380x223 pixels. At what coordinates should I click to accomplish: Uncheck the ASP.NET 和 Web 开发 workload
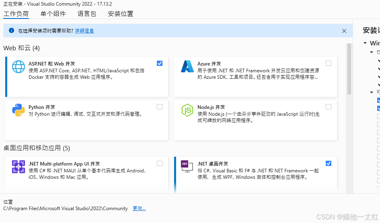(160, 63)
